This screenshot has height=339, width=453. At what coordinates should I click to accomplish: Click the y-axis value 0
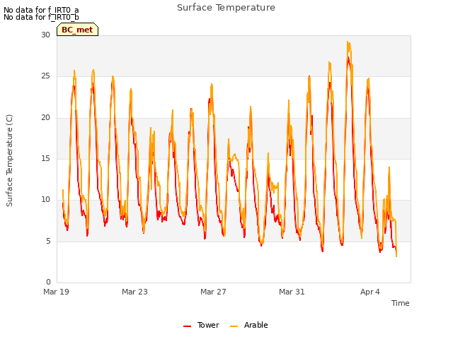tap(48, 282)
